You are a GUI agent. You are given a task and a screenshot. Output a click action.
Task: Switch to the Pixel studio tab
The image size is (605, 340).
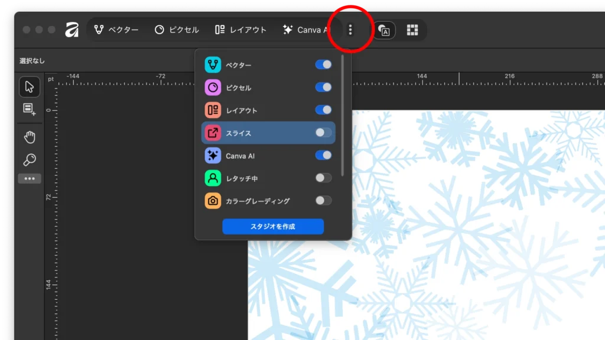[177, 30]
